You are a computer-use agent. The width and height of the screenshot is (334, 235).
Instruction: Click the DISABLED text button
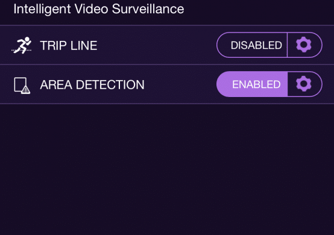click(256, 45)
